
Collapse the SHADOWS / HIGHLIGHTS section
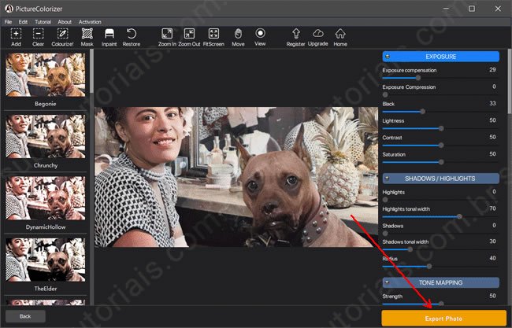[440, 179]
